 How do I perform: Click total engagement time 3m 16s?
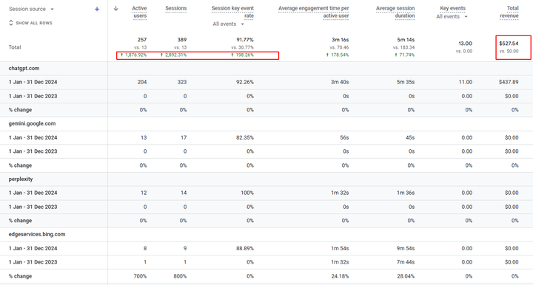coord(340,40)
